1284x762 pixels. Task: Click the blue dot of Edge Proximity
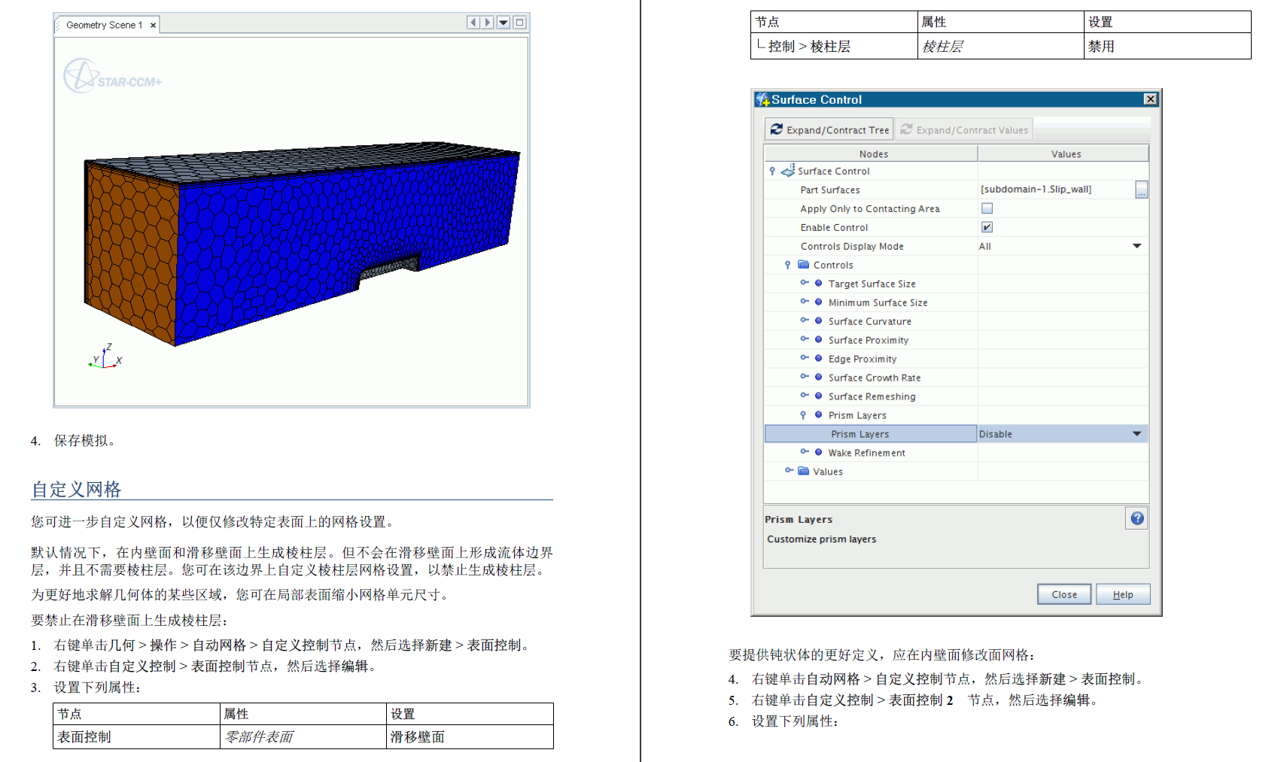click(819, 359)
